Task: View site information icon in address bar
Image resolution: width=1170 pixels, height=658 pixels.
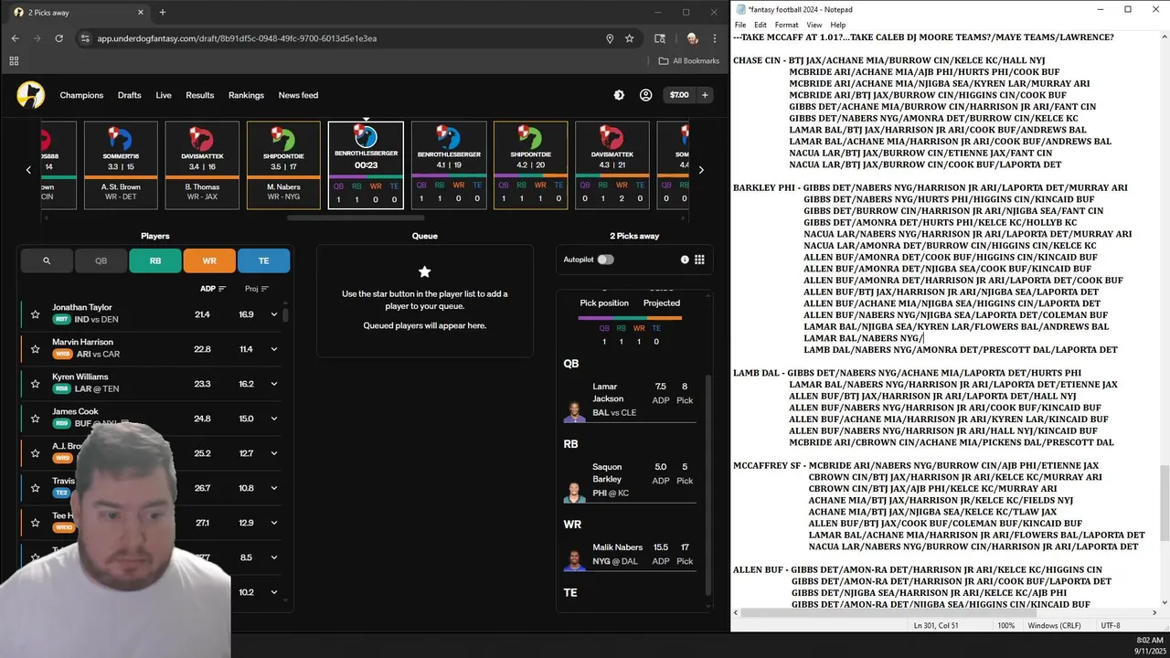Action: pos(85,38)
